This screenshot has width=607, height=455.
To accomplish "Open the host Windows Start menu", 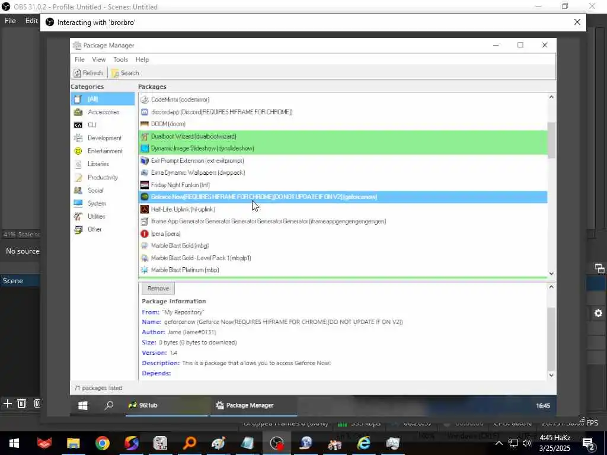I will pos(14,443).
